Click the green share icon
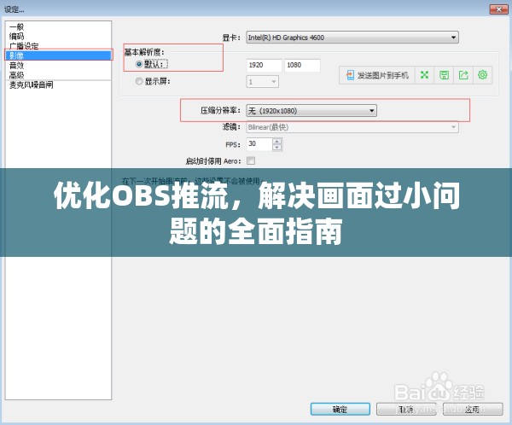 point(463,75)
